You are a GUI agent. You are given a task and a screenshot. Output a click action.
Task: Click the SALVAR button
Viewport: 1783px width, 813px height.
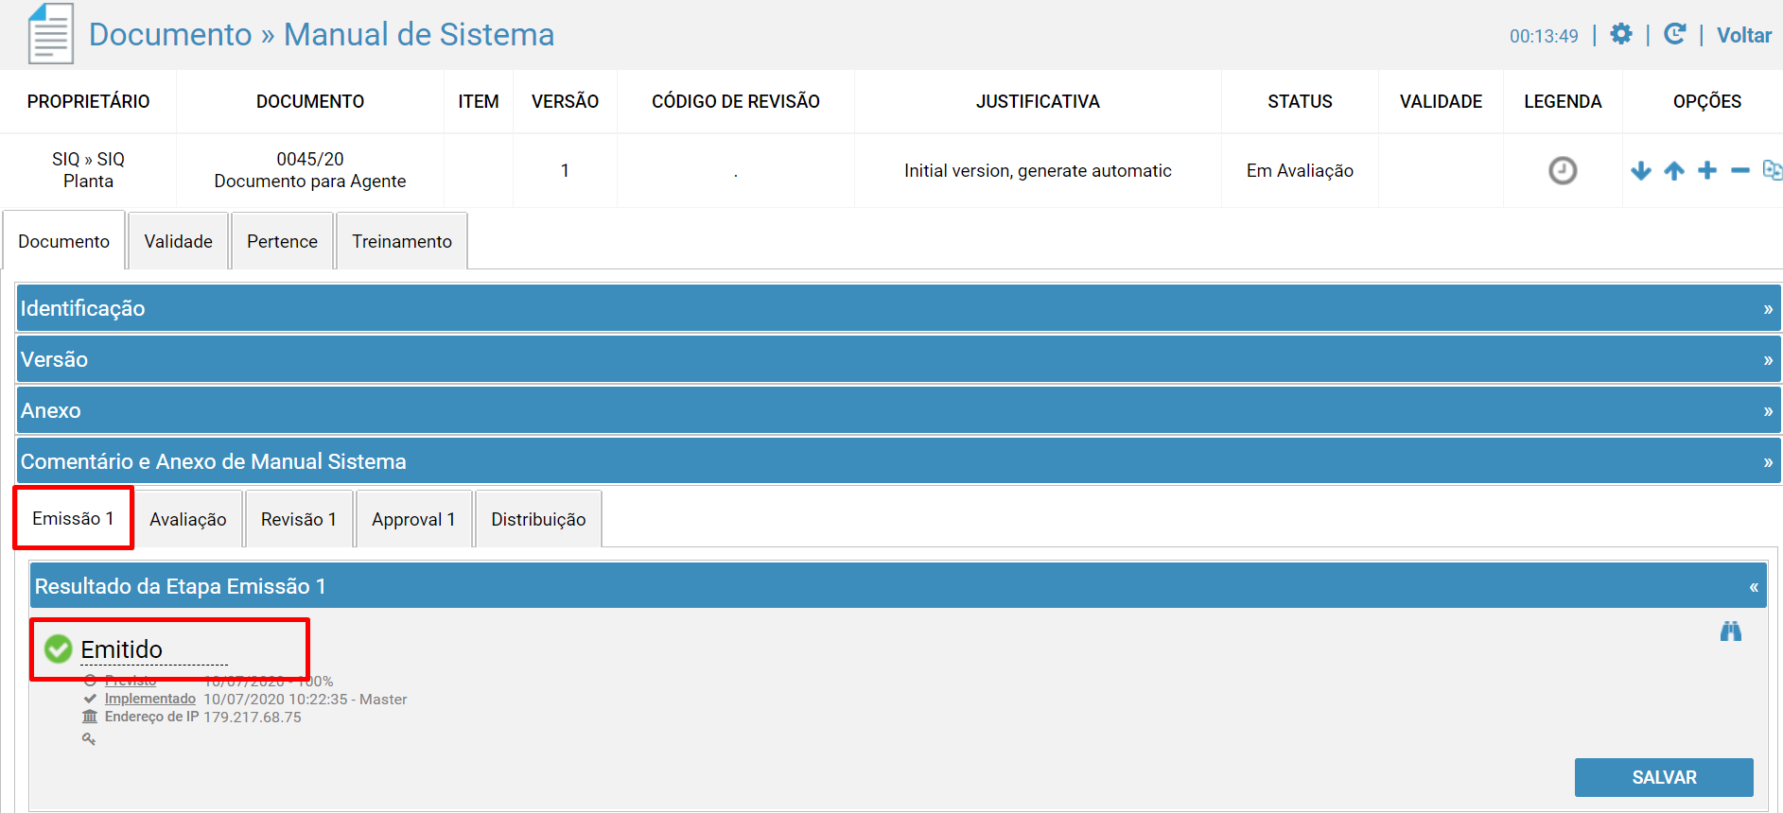pos(1664,777)
